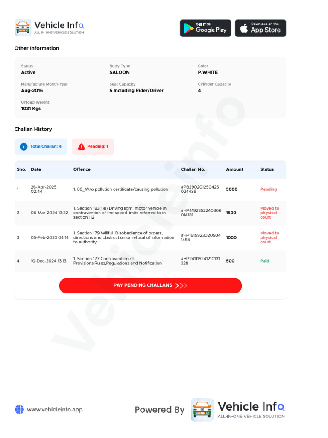Image resolution: width=328 pixels, height=438 pixels.
Task: Open the Get it on Google Play badge
Action: click(x=205, y=28)
